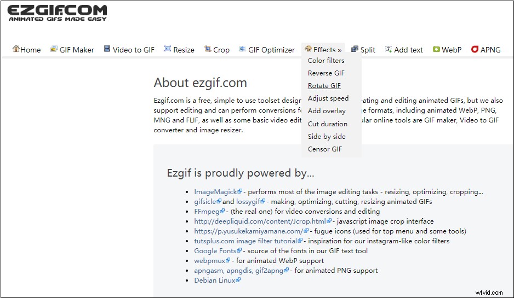Click the green WebP icon
This screenshot has width=514, height=298.
436,49
